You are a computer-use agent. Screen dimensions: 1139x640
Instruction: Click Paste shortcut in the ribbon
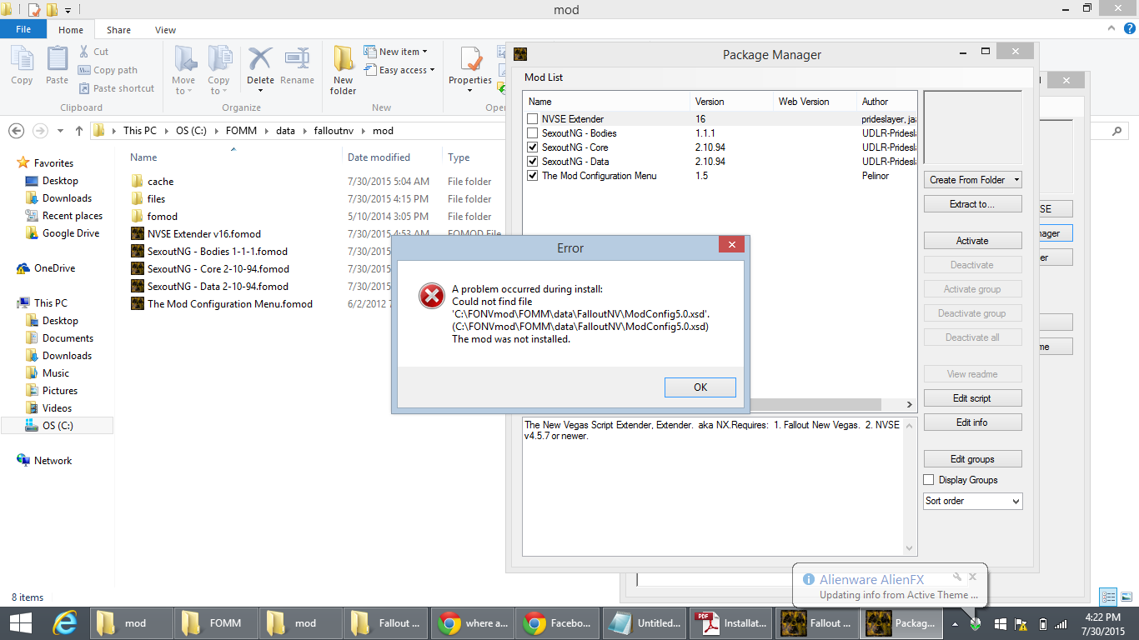point(117,88)
